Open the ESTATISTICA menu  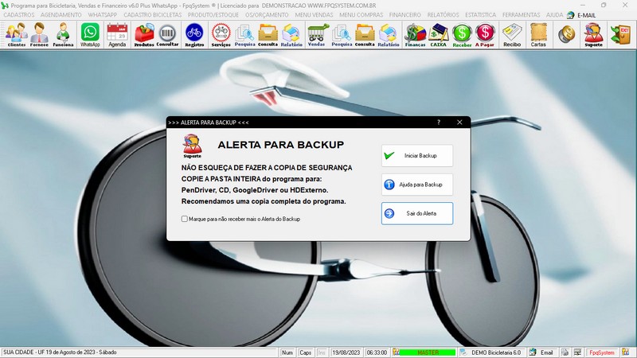(x=481, y=15)
